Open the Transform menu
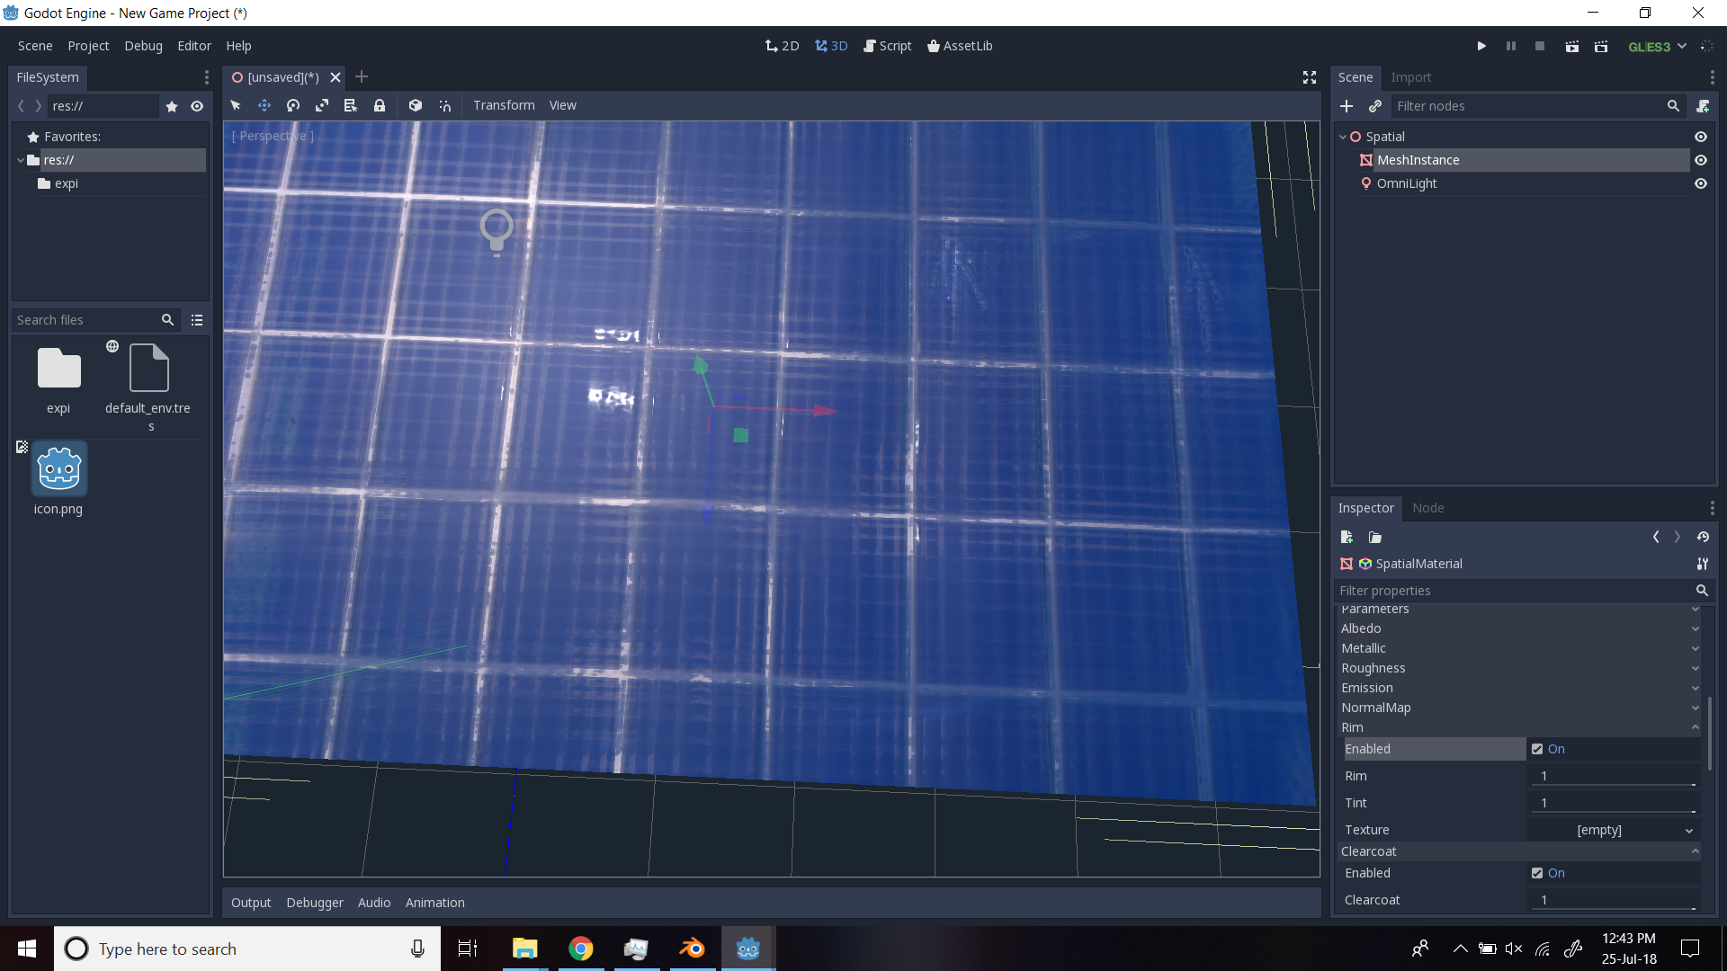1727x971 pixels. [x=504, y=105]
